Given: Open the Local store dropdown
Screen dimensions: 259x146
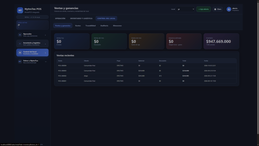Looking at the screenshot, I should 185,9.
